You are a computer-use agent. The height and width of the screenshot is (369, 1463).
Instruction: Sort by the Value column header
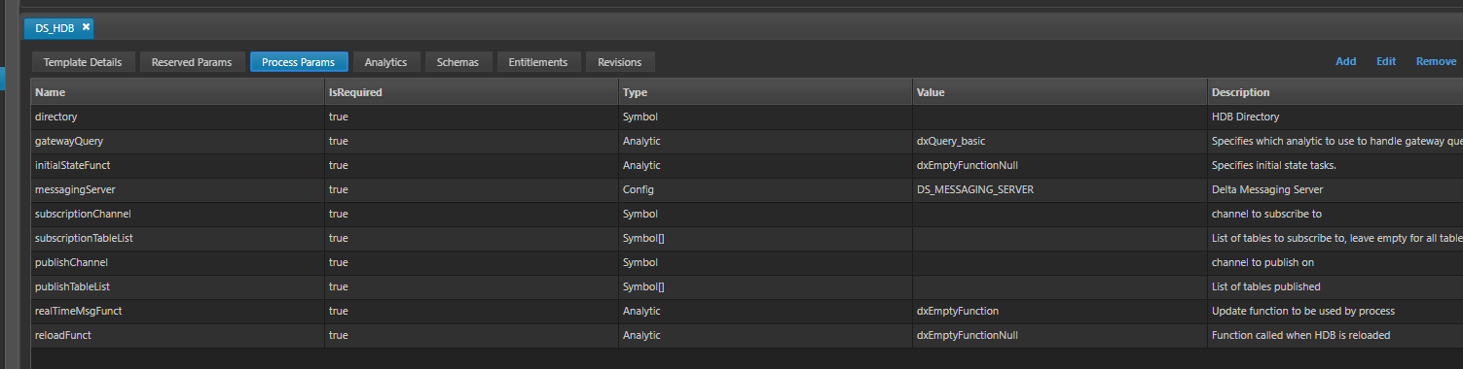(1060, 92)
